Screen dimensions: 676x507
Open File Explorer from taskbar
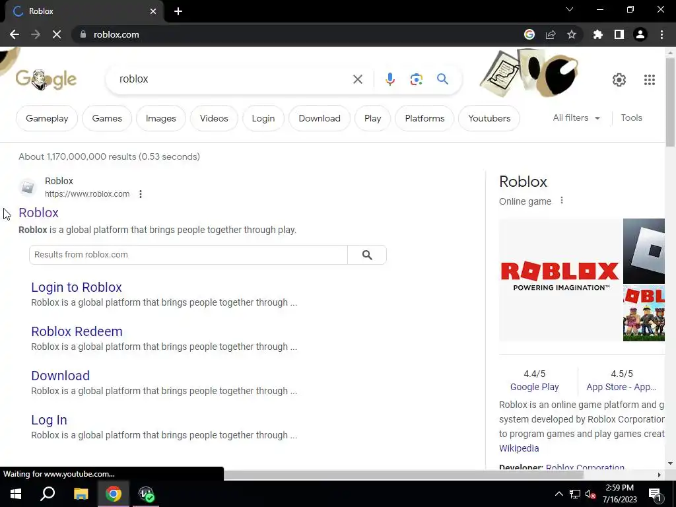coord(81,494)
